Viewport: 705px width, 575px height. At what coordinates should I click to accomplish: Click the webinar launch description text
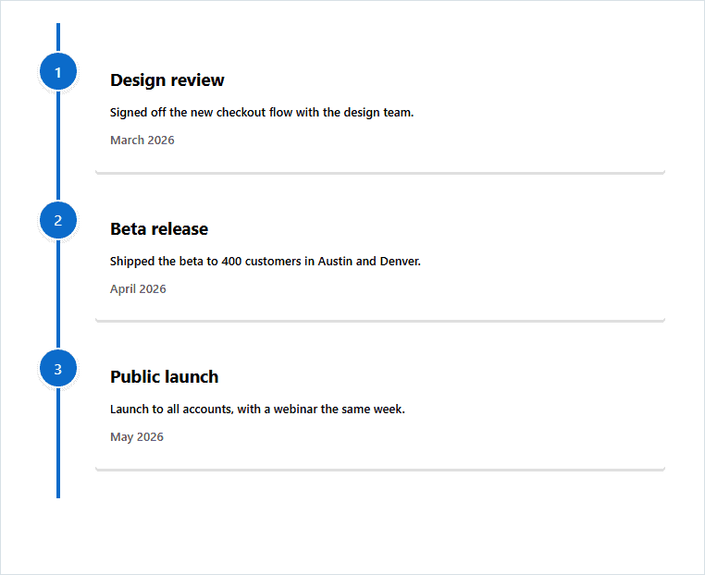[x=257, y=410]
